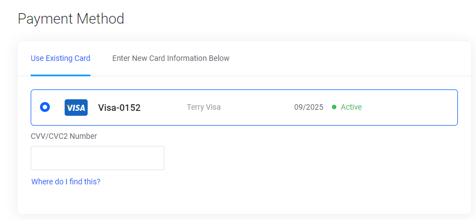The image size is (476, 220).
Task: Click the Visa-0152 card name text
Action: (119, 108)
